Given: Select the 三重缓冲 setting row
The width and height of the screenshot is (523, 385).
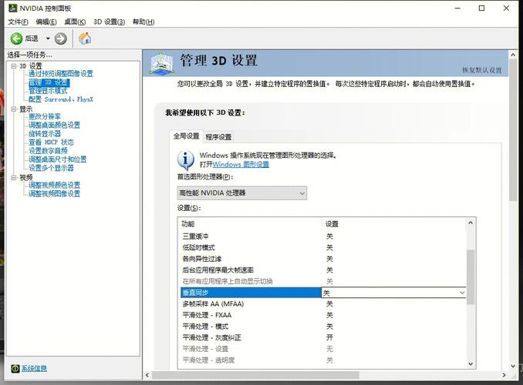Looking at the screenshot, I should pos(323,236).
